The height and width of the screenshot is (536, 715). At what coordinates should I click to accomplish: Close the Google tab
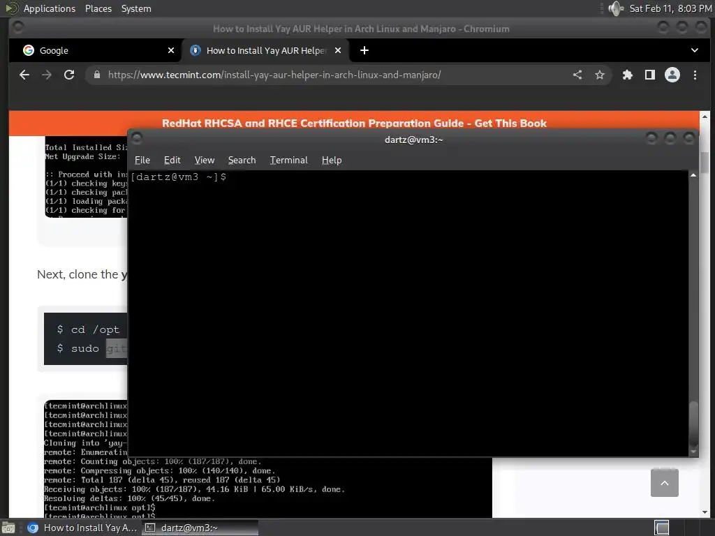point(171,50)
